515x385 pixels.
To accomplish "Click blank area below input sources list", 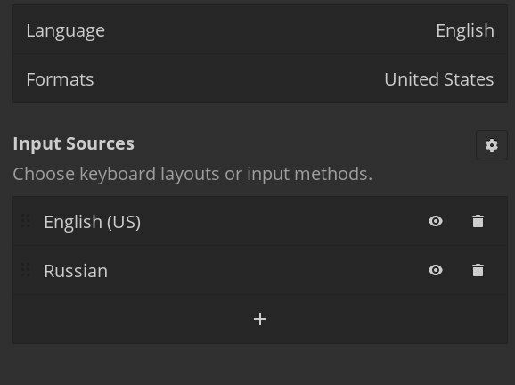I will pos(260,365).
